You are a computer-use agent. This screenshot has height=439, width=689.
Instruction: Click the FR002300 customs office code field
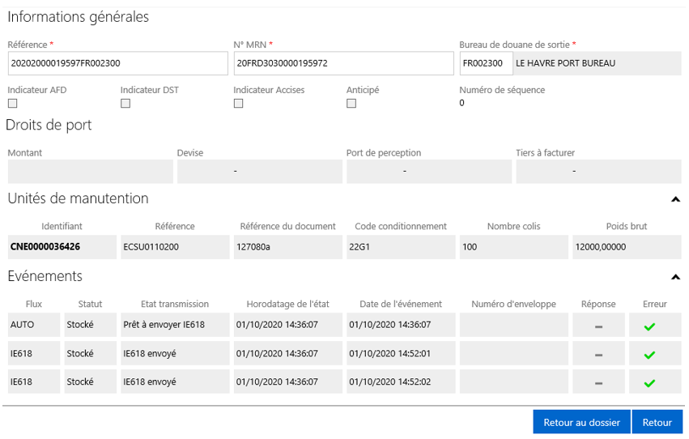point(486,63)
